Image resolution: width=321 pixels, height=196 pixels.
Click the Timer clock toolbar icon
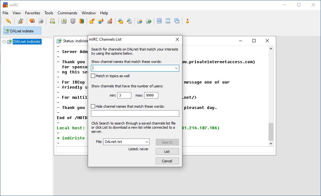pyautogui.click(x=73, y=21)
